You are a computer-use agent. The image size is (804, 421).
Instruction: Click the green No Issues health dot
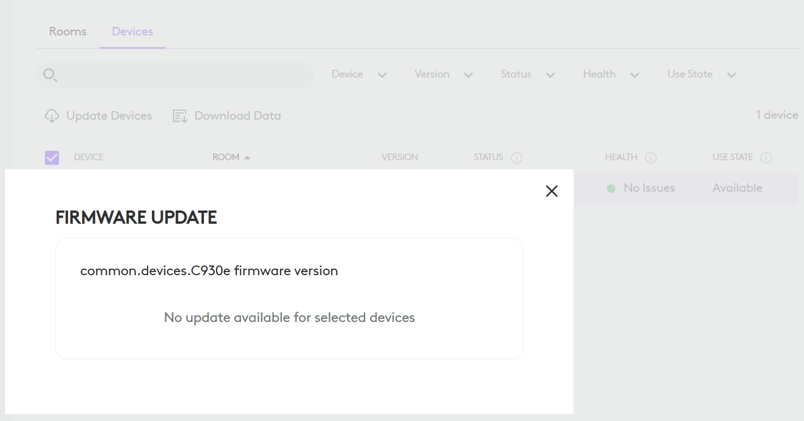pyautogui.click(x=611, y=188)
